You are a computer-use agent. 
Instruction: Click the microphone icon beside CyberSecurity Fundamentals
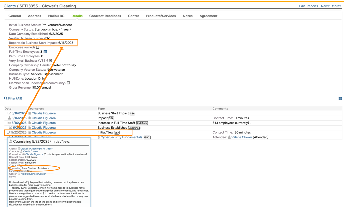pyautogui.click(x=99, y=137)
